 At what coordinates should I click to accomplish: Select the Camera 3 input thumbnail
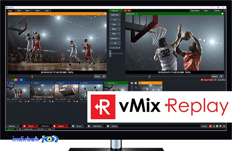tap(66, 91)
